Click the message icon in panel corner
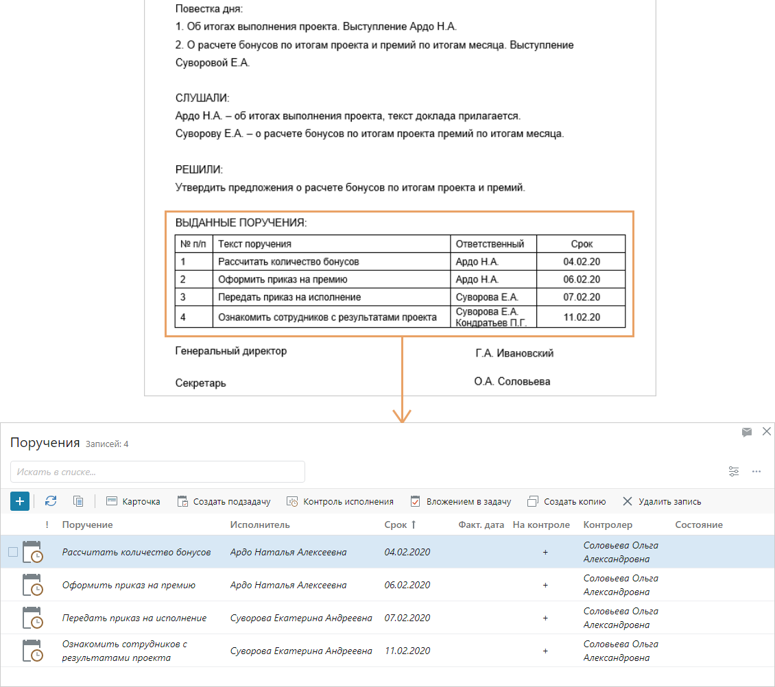775x687 pixels. tap(747, 432)
